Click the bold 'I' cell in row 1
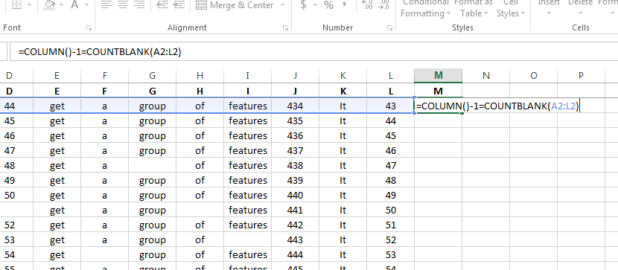The width and height of the screenshot is (618, 270). coord(247,91)
